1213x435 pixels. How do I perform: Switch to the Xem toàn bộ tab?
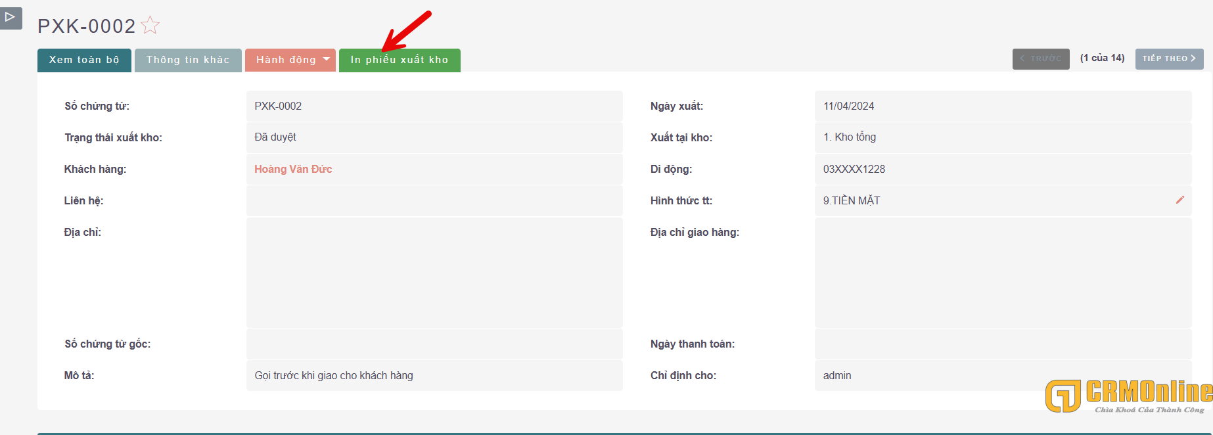pos(84,60)
